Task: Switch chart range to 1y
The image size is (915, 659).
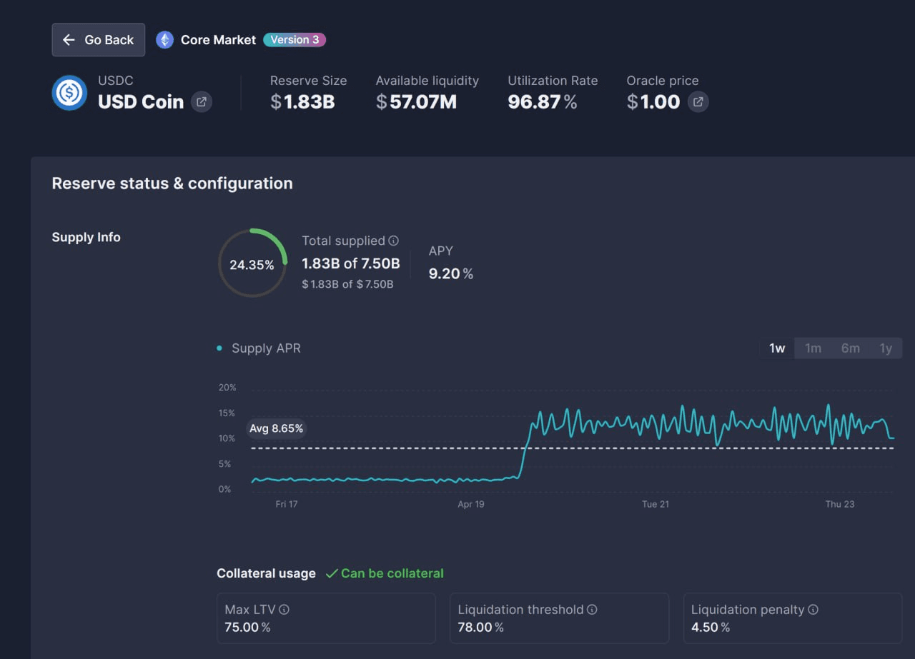Action: [886, 348]
